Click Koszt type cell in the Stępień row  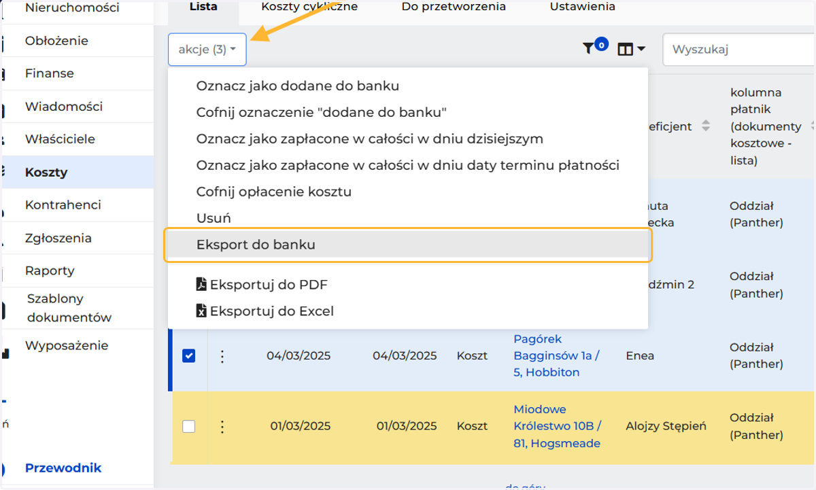click(472, 426)
